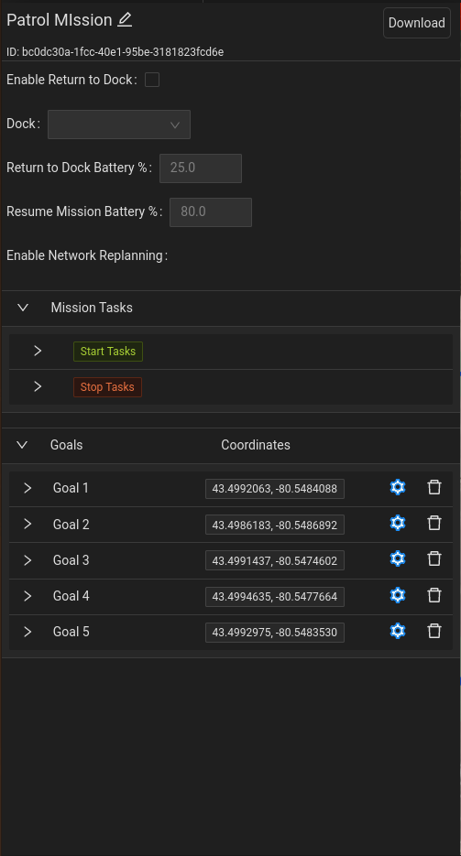Viewport: 461px width, 856px height.
Task: Open settings gear for Goal 2
Action: (398, 523)
